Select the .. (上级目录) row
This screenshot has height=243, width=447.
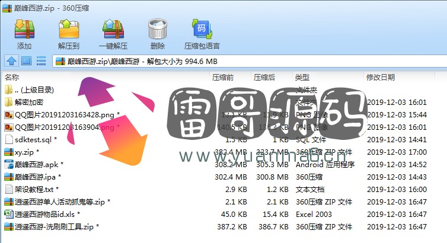34,89
